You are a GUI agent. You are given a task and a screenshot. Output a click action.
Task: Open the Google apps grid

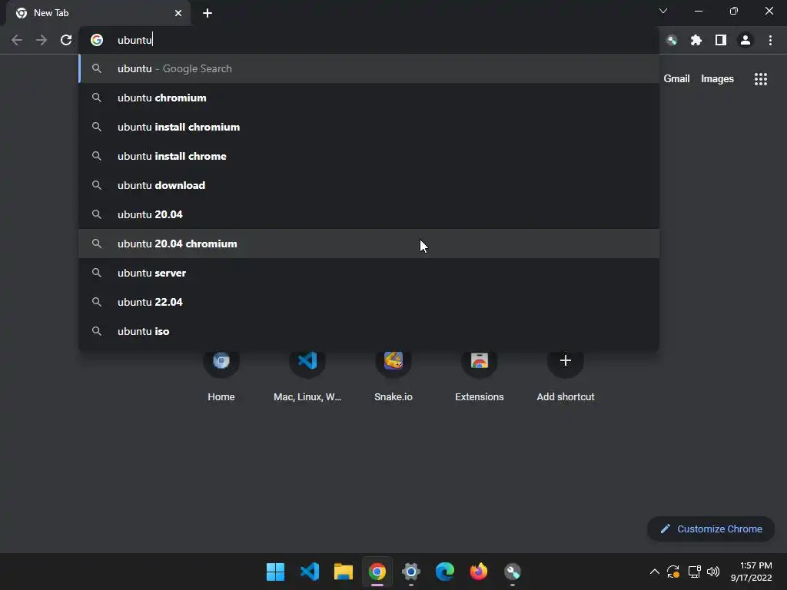pyautogui.click(x=761, y=79)
